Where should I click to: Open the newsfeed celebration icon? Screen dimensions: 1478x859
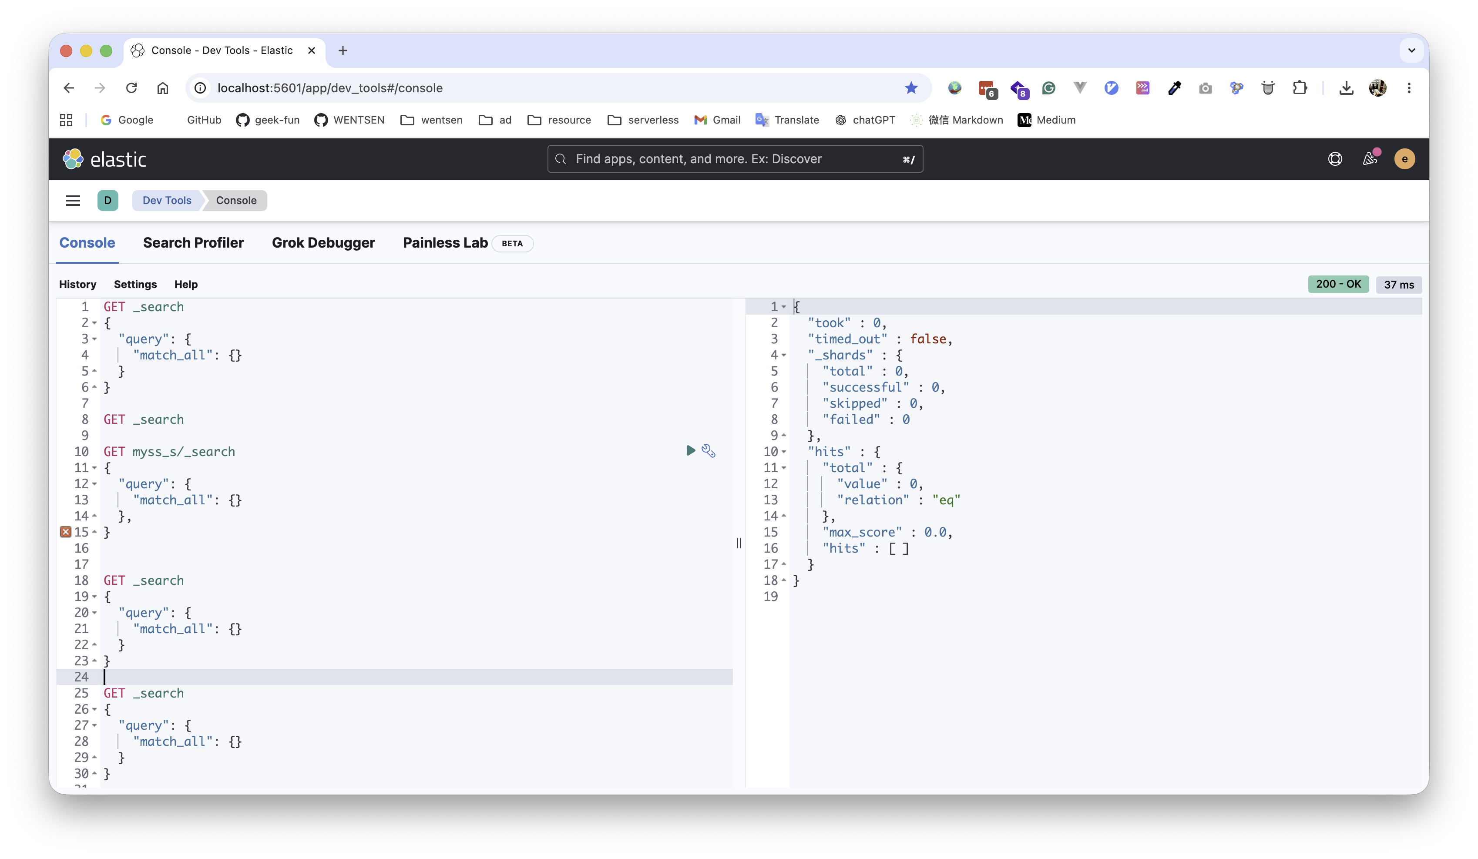[x=1371, y=158]
